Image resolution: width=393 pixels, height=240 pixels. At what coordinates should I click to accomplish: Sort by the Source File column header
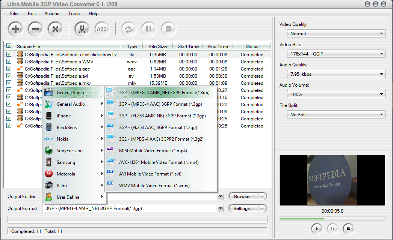(67, 46)
